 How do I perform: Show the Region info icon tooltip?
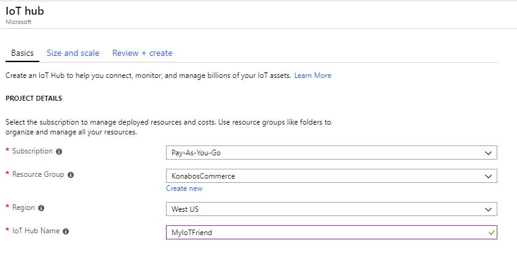tap(41, 208)
